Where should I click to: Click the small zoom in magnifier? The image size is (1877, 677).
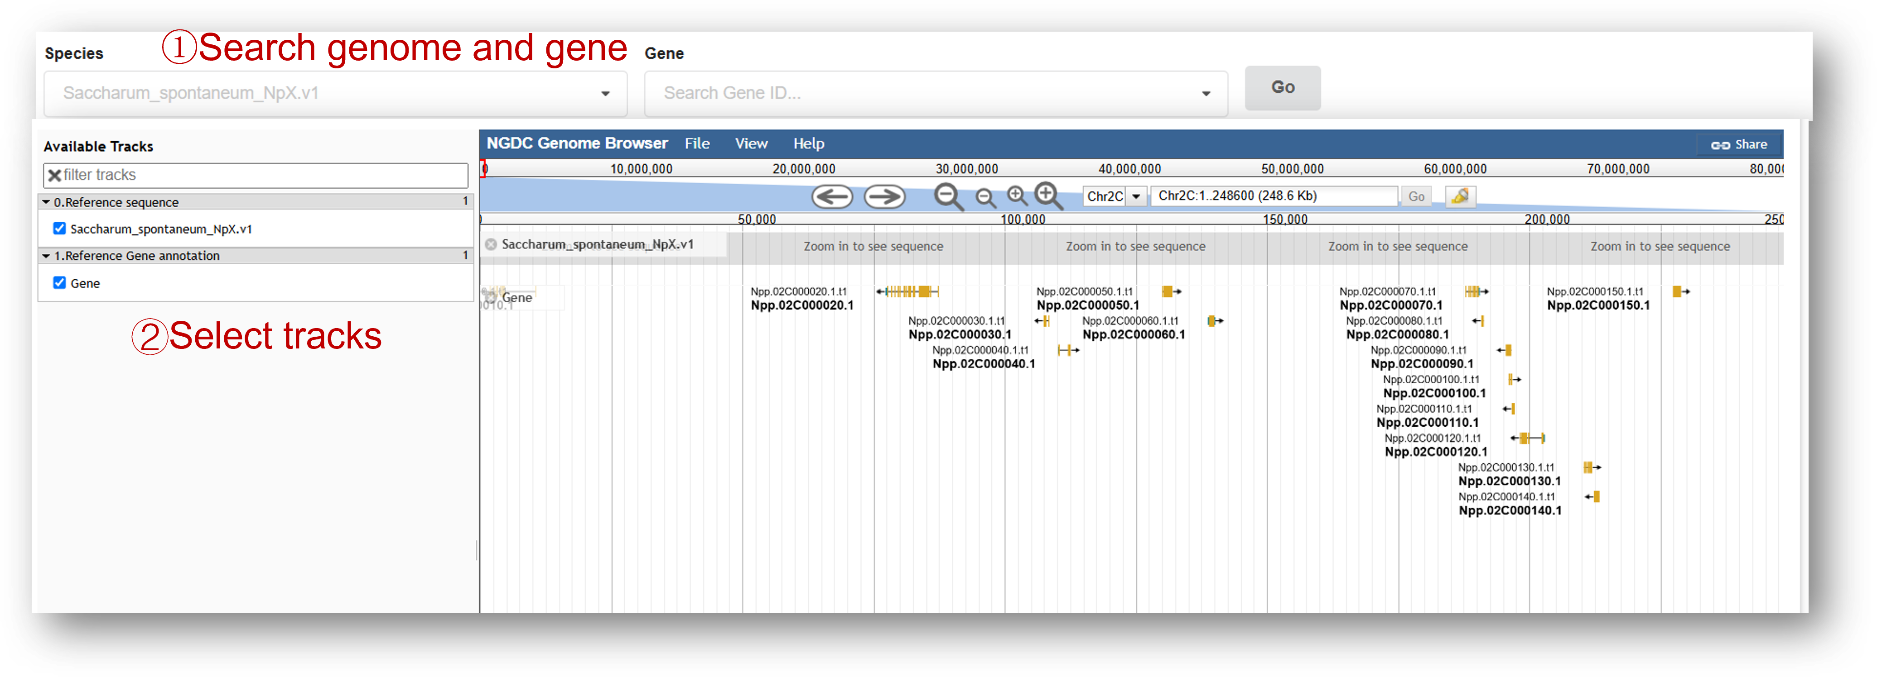1017,195
